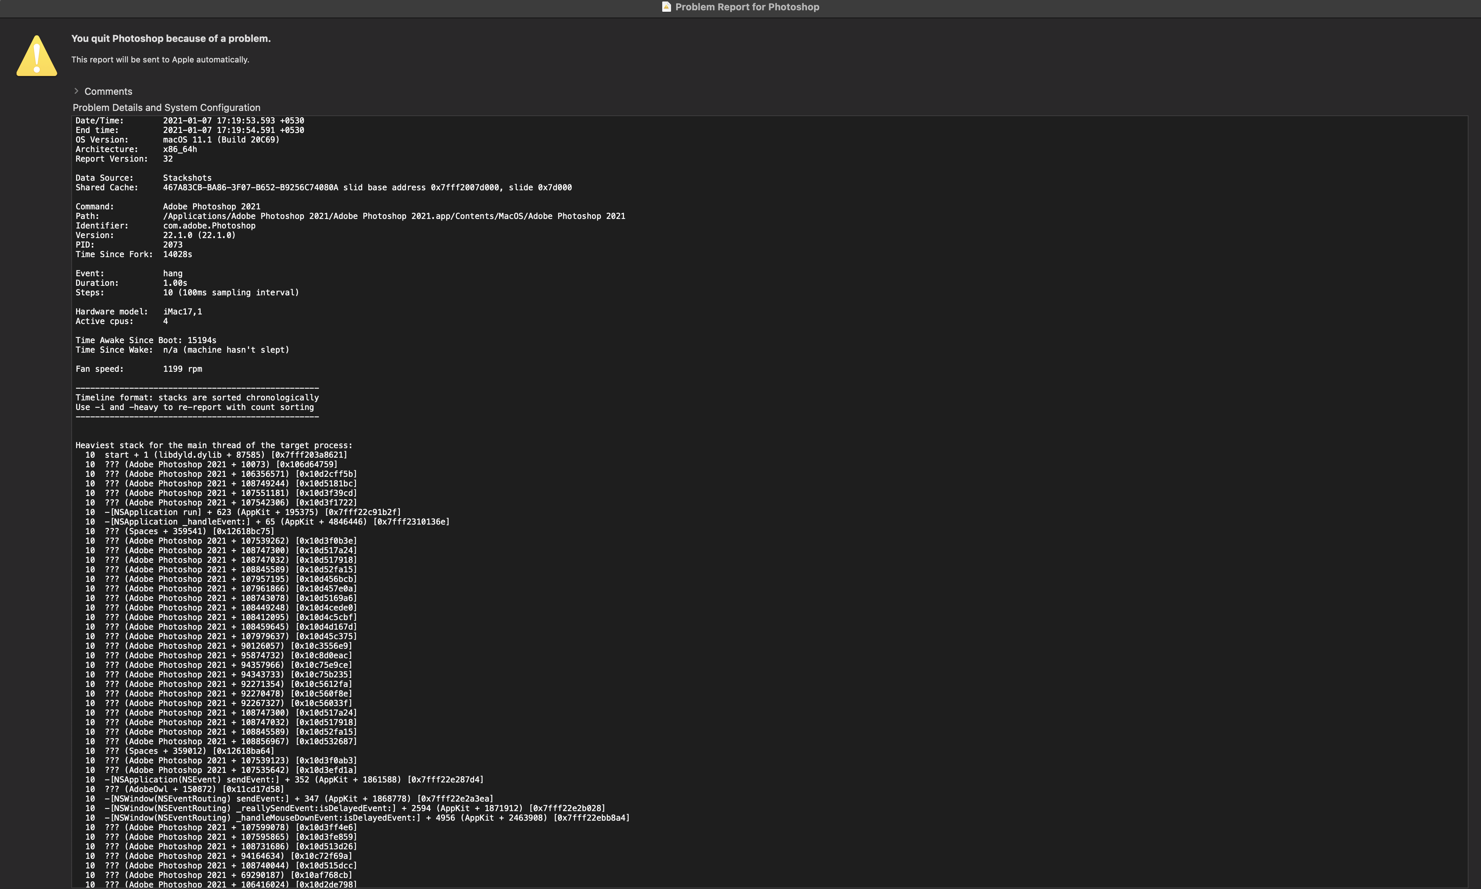
Task: Click the 'Problem Report for Photoshop' window title
Action: tap(747, 7)
